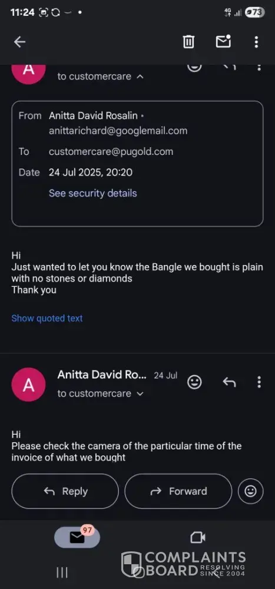Tap the Reply button
The height and width of the screenshot is (589, 275).
coord(65,491)
